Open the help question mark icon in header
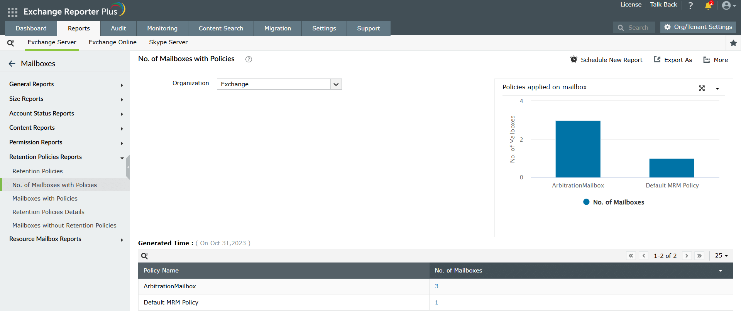The image size is (741, 311). 690,5
